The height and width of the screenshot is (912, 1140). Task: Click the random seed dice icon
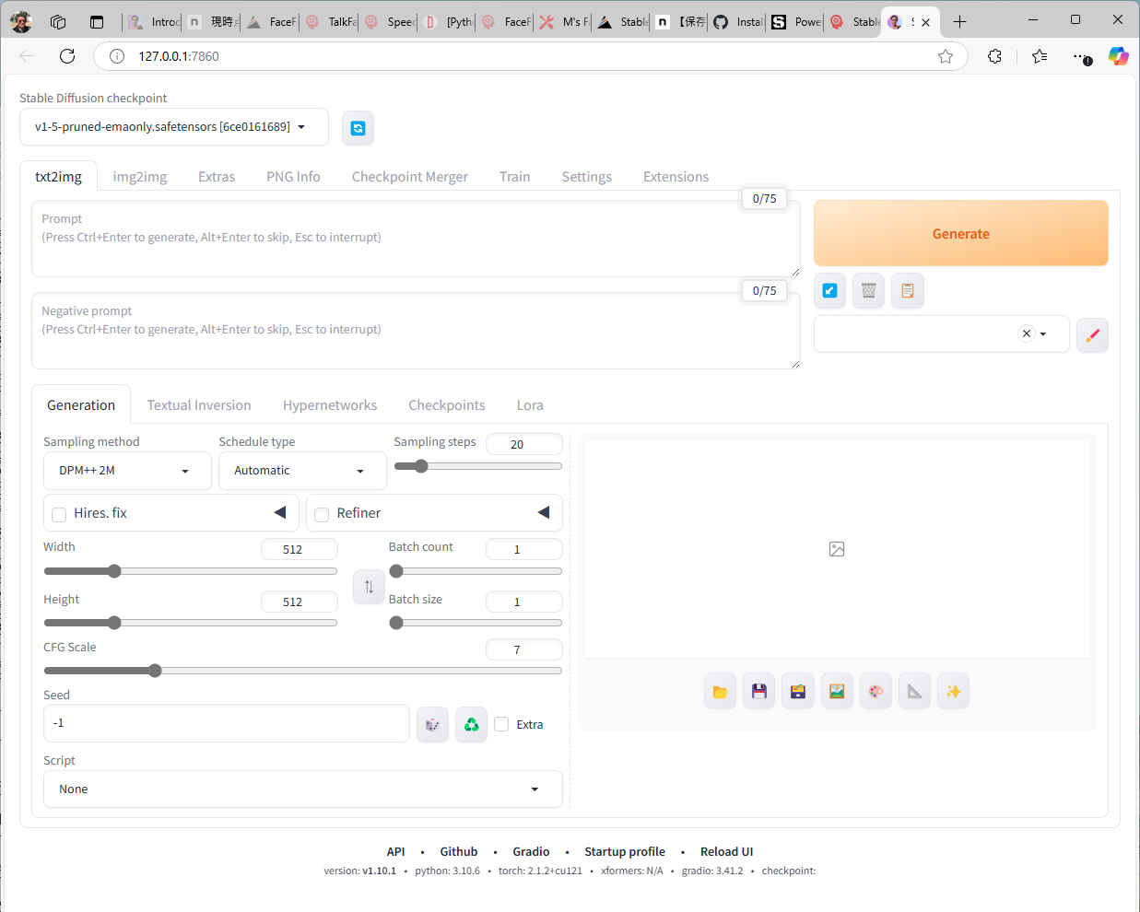pyautogui.click(x=432, y=725)
